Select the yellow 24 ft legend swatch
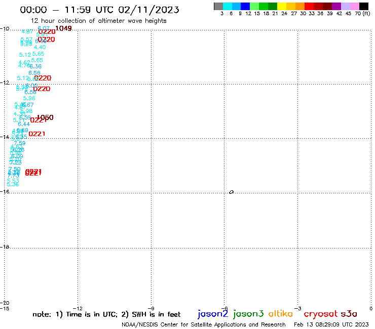The width and height of the screenshot is (375, 329). pyautogui.click(x=282, y=6)
